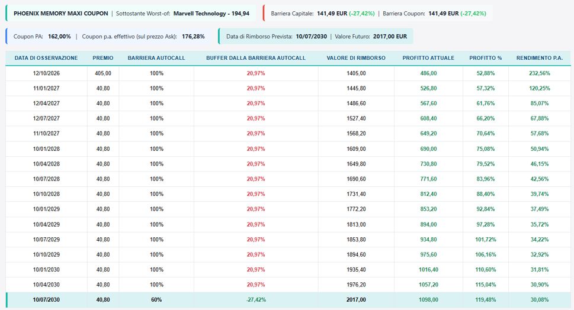Click the green -27,42% buffer cell
Image resolution: width=574 pixels, height=310 pixels.
click(x=256, y=300)
